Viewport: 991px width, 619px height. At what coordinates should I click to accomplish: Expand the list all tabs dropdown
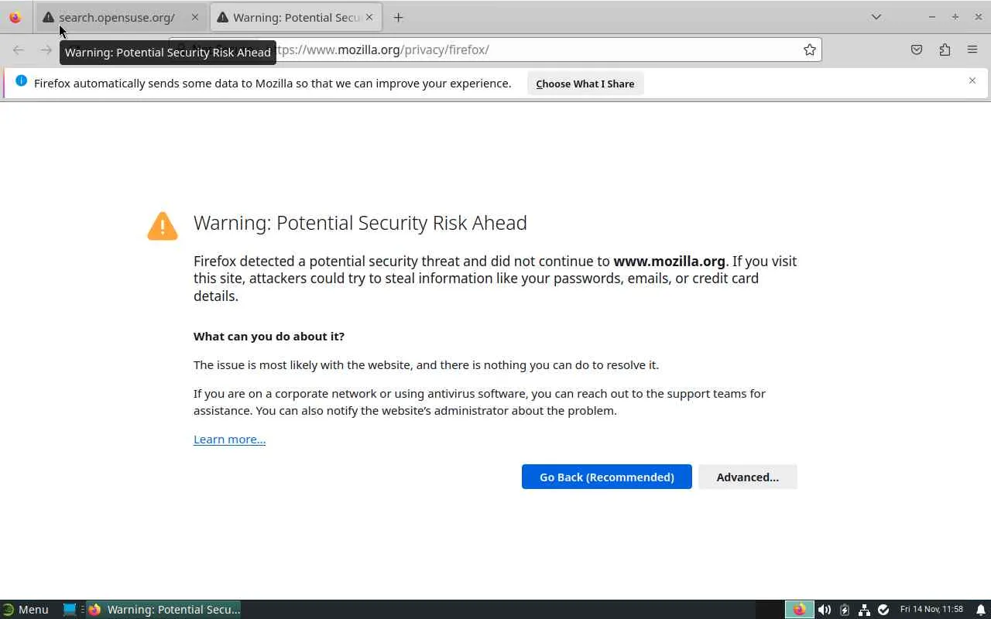point(876,17)
